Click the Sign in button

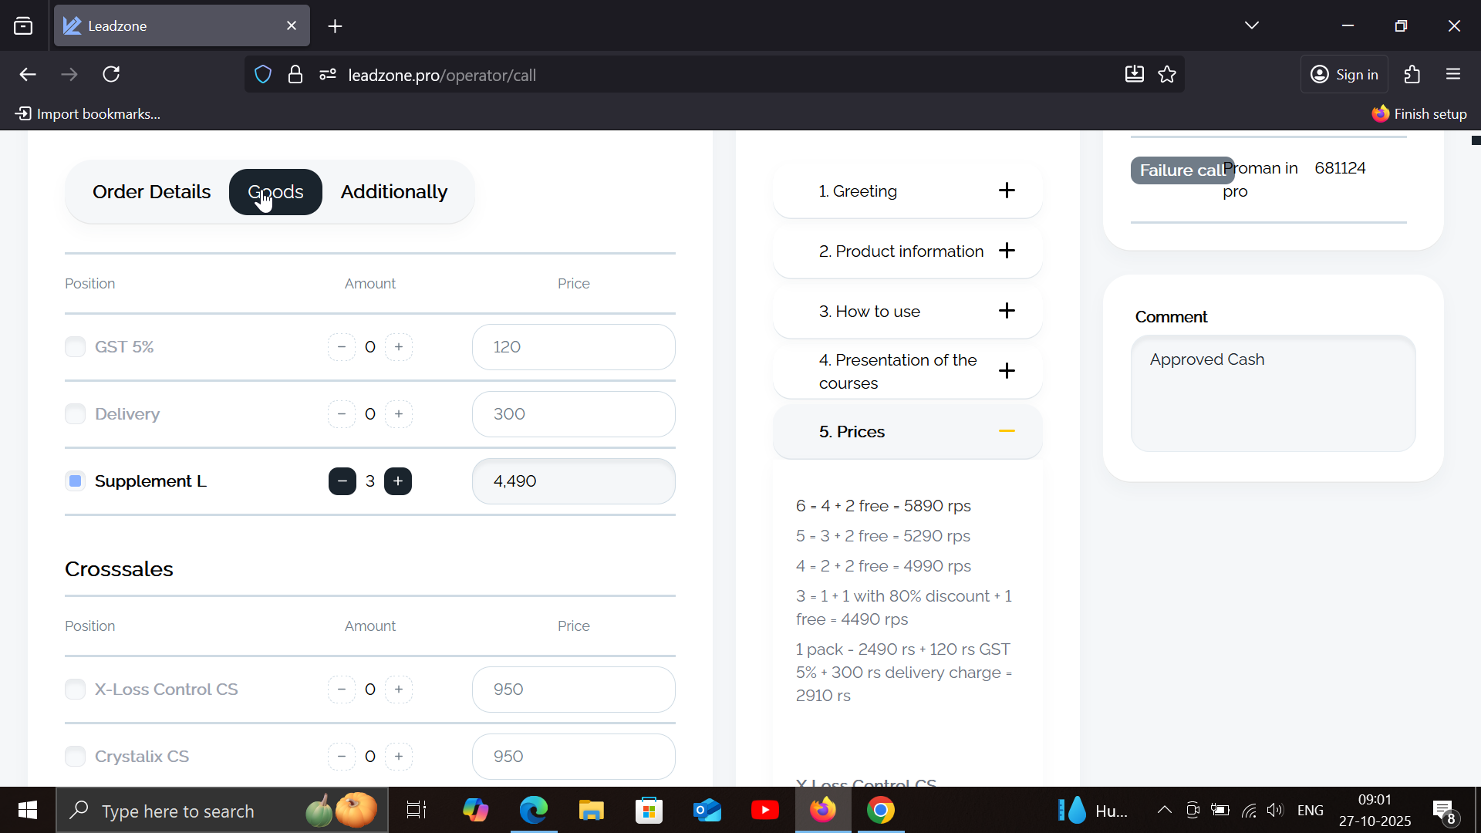(x=1344, y=75)
